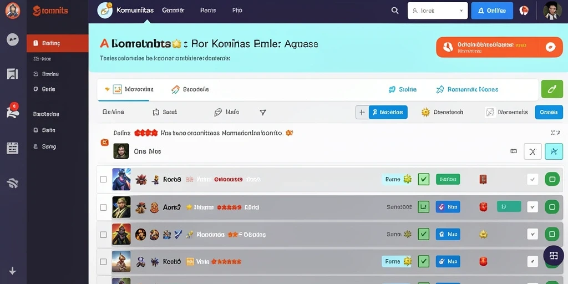The height and width of the screenshot is (284, 568).
Task: Click blue button in Monontnes row
Action: point(448,234)
